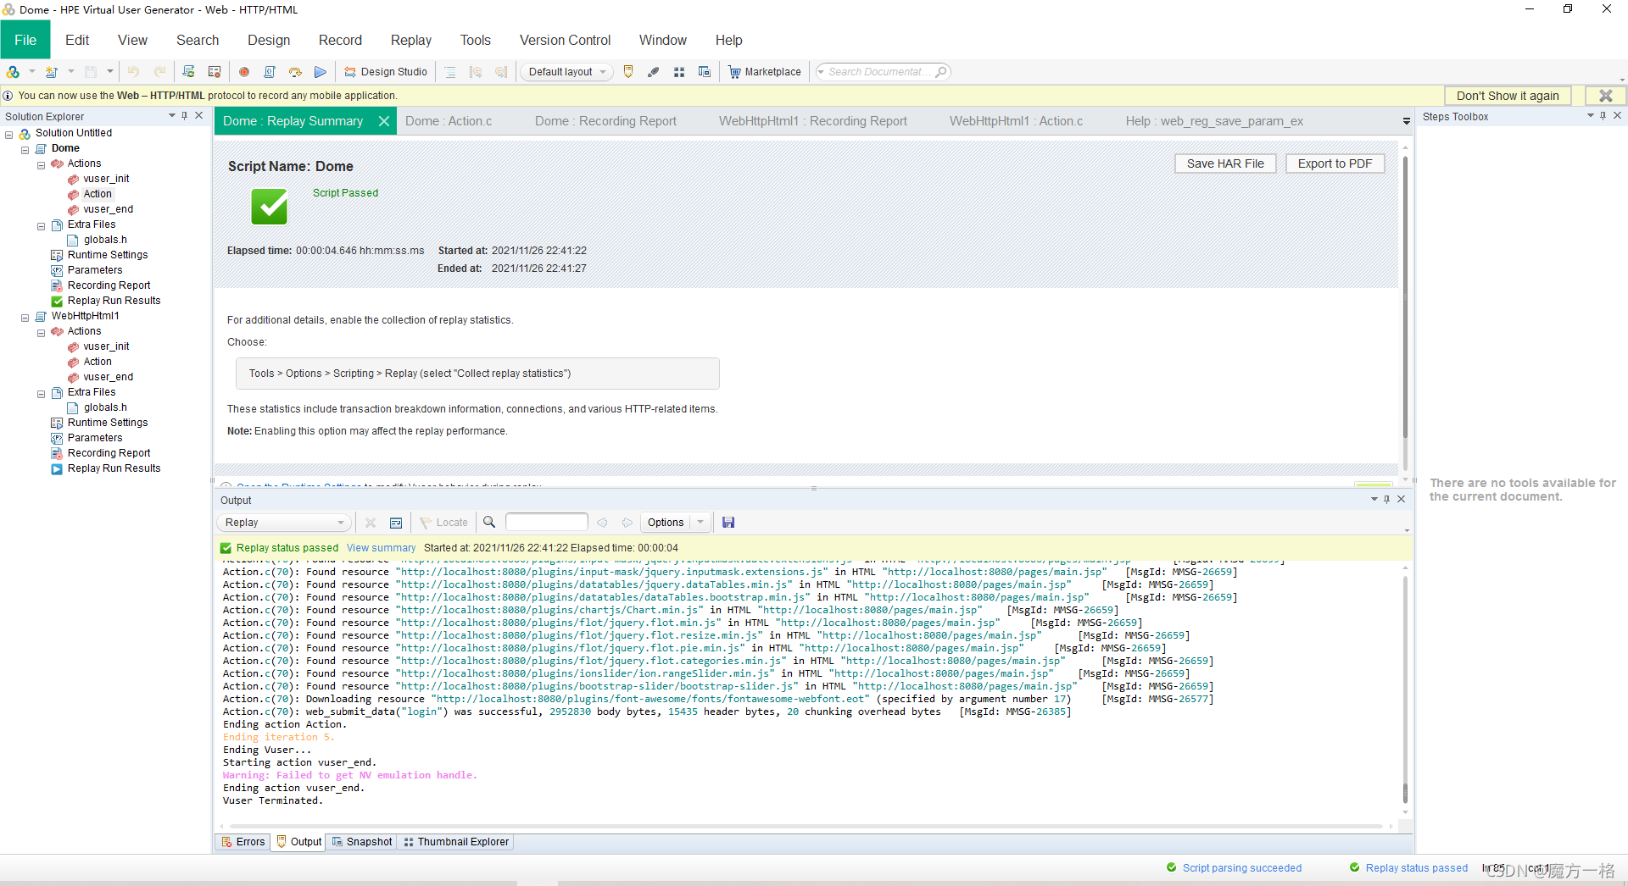Viewport: 1628px width, 886px height.
Task: Switch to the Snapshot bottom tab
Action: [362, 842]
